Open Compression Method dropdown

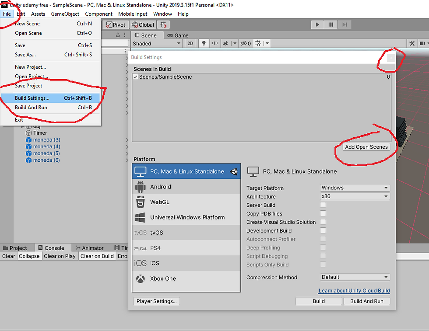click(x=355, y=277)
